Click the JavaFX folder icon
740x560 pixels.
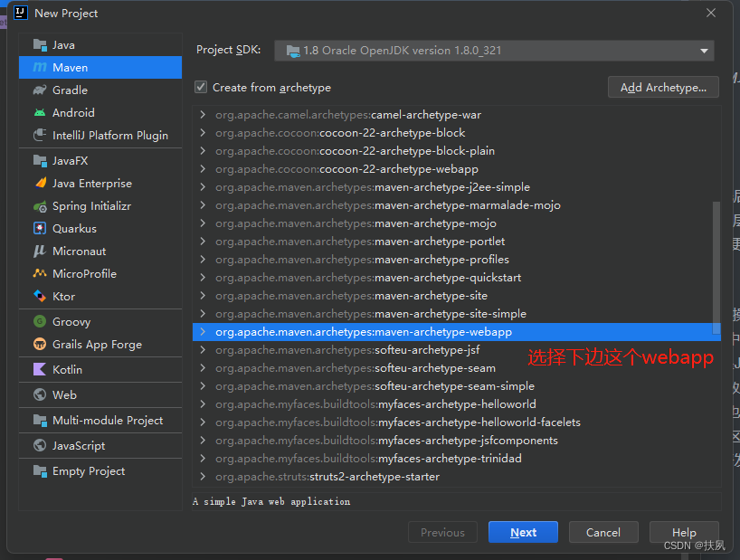[40, 161]
